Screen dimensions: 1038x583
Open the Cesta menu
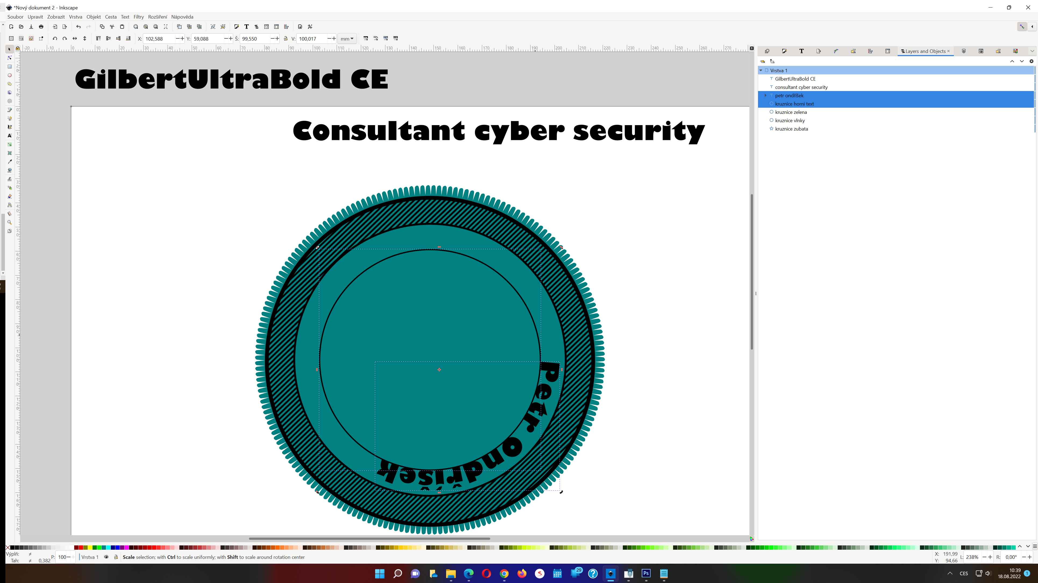111,17
